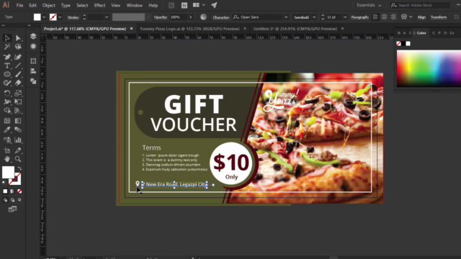Viewport: 461px width, 259px height.
Task: Open the Pathfinder panel icon
Action: pos(33,81)
